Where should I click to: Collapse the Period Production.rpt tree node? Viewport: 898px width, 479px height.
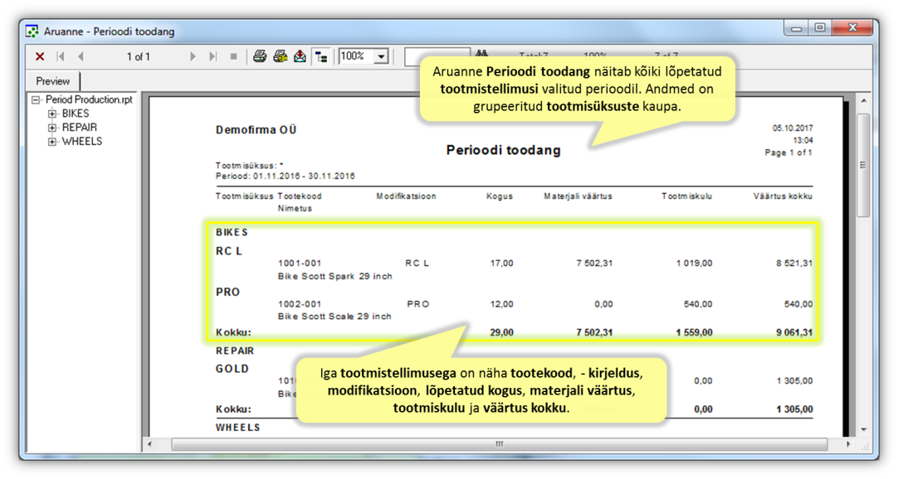[x=36, y=100]
